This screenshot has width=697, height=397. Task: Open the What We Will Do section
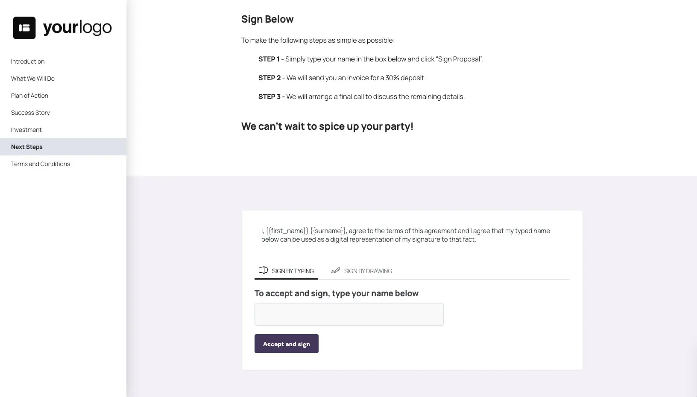pos(33,78)
